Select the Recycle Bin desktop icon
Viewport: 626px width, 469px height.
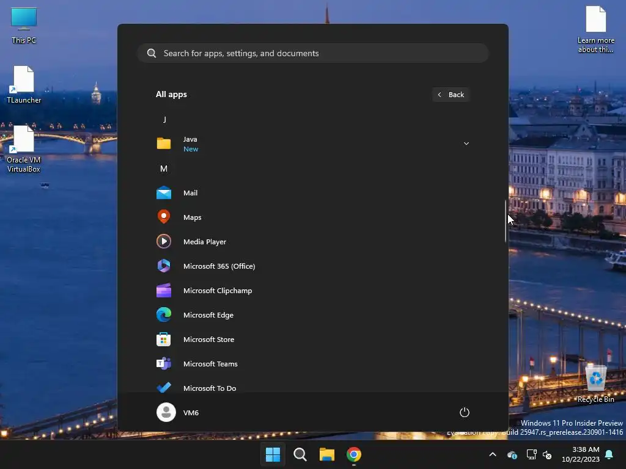tap(595, 384)
